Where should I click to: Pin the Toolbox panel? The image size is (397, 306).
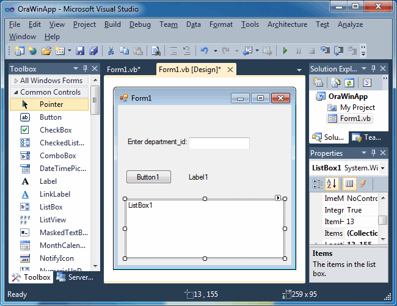(x=85, y=68)
